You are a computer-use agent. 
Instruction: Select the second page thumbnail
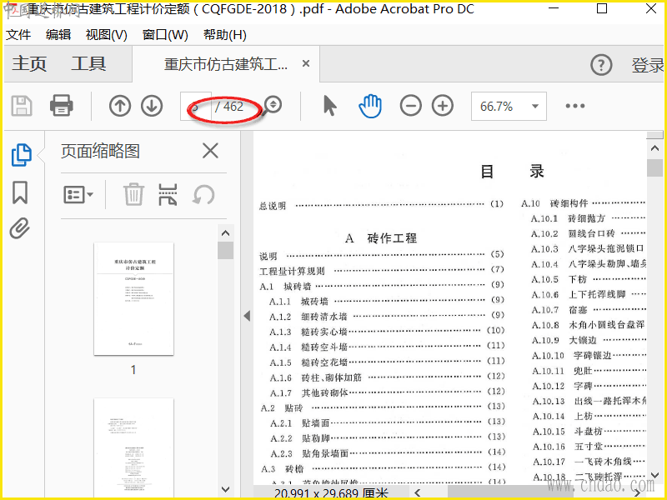pos(133,447)
